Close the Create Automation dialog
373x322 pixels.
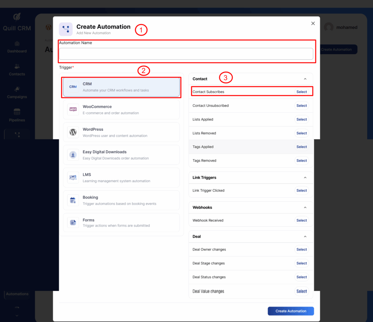313,23
